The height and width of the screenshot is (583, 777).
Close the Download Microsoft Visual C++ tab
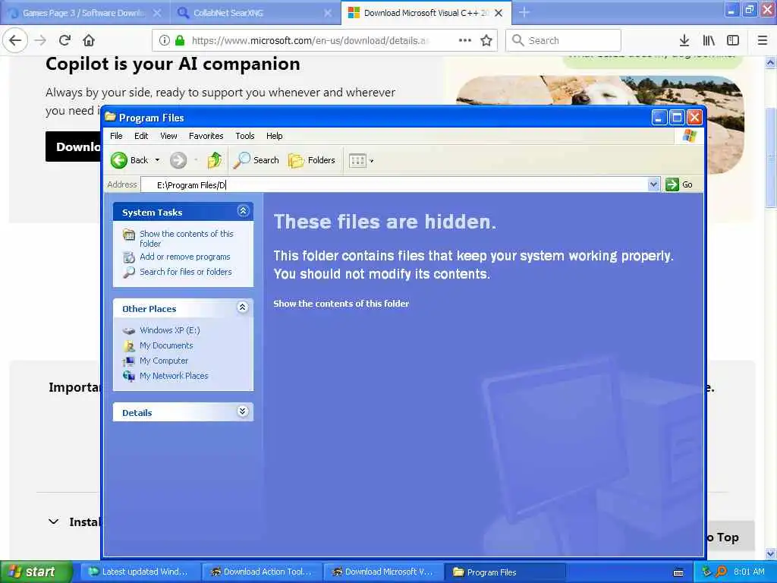coord(499,13)
